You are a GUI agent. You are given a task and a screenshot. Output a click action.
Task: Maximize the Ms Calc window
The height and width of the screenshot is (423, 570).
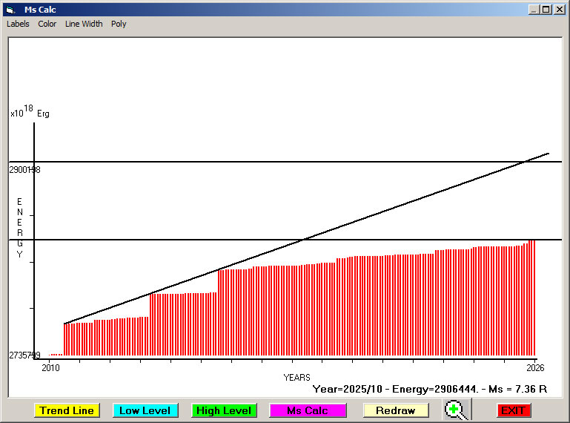coord(546,10)
